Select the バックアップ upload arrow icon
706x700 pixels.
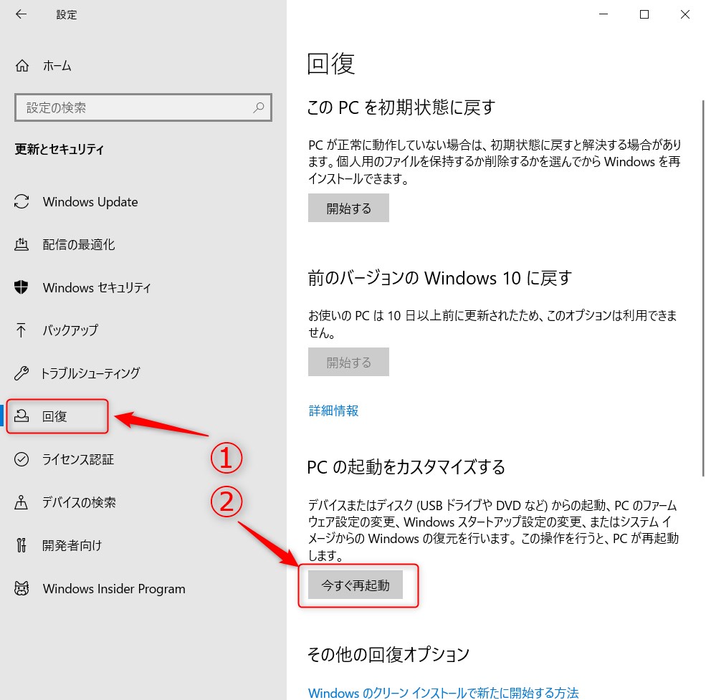(22, 330)
